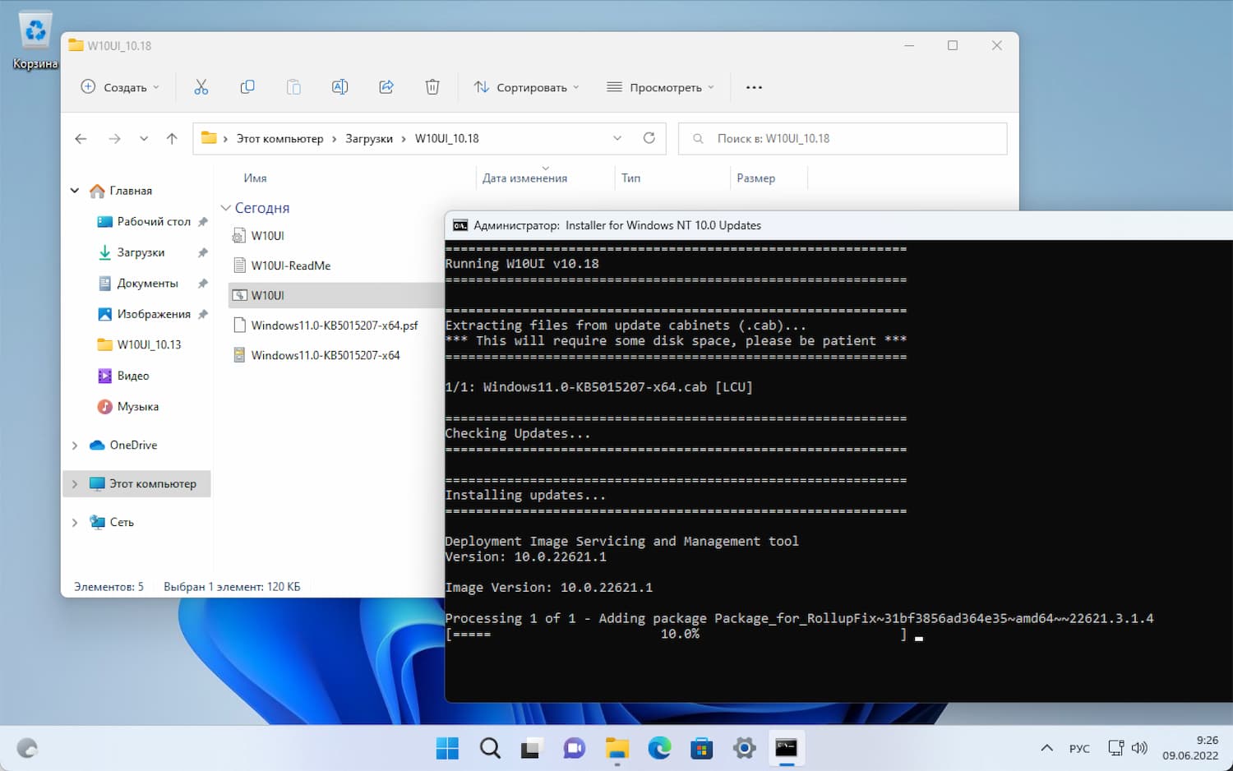This screenshot has width=1233, height=771.
Task: Click the Cut icon in the toolbar
Action: pyautogui.click(x=201, y=86)
